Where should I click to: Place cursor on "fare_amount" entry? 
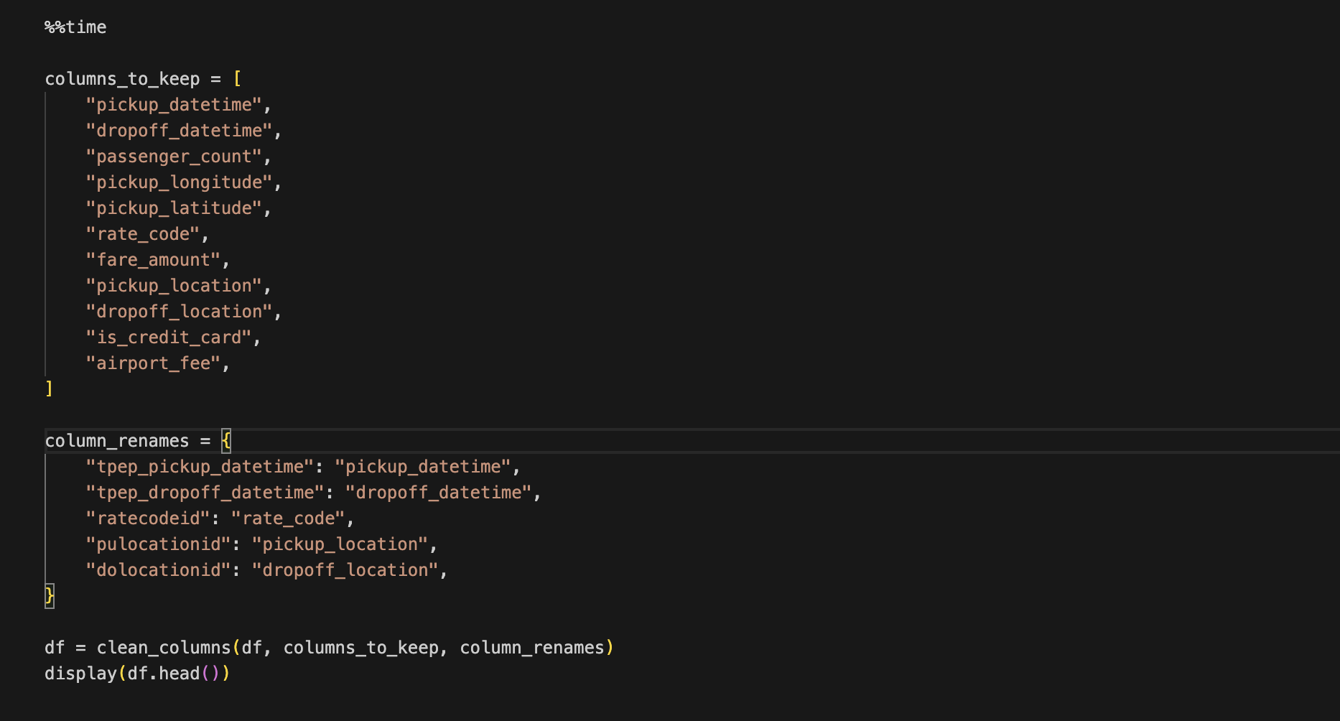(153, 260)
